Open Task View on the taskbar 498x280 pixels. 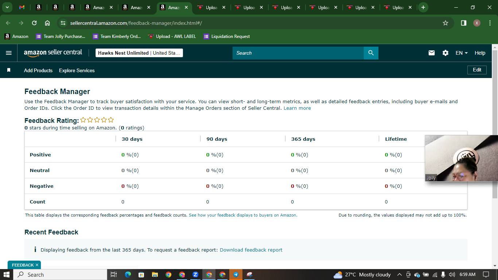pos(113,275)
